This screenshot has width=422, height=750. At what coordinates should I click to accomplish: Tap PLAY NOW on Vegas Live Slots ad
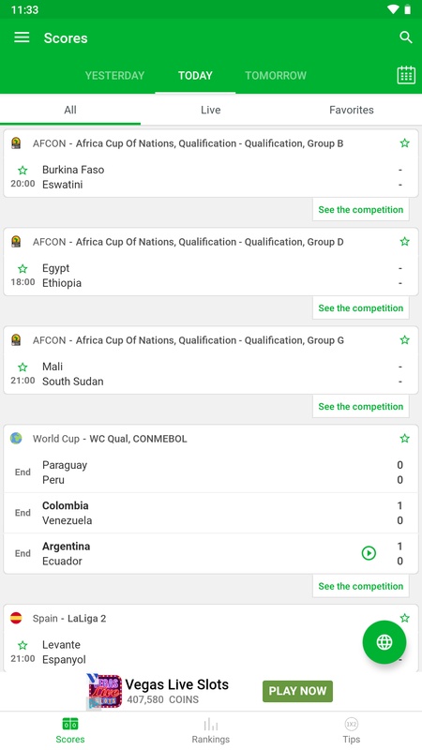click(297, 691)
